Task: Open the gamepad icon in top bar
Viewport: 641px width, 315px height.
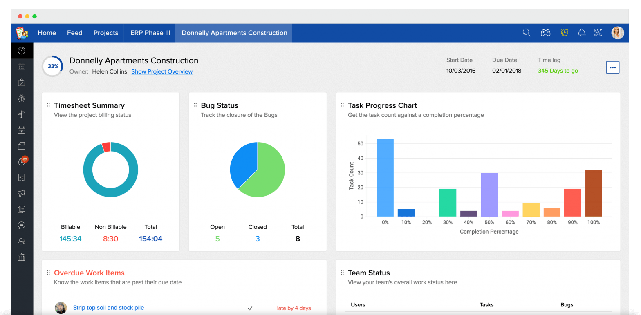Action: pos(545,33)
